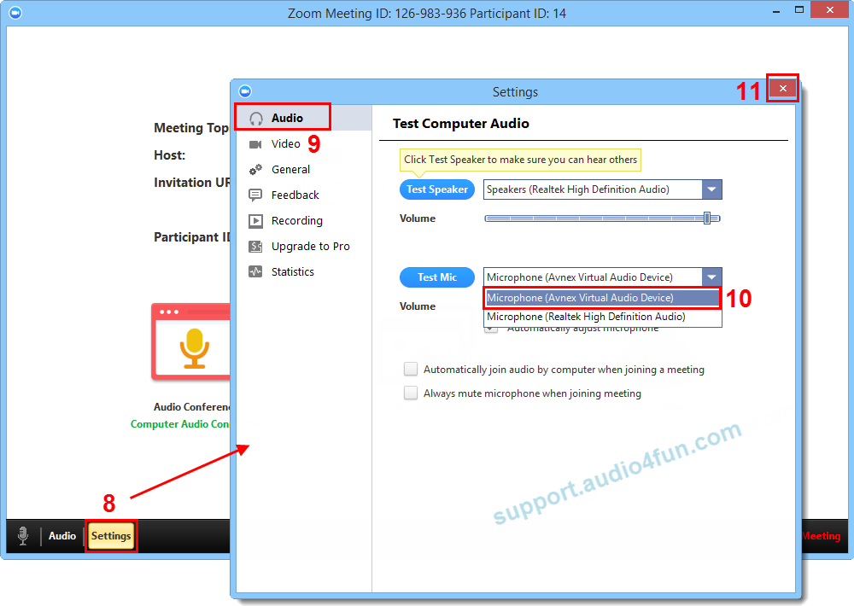Click the play icon beside Recording

point(255,220)
